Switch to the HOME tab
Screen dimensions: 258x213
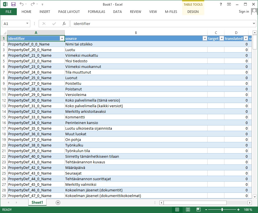click(26, 12)
